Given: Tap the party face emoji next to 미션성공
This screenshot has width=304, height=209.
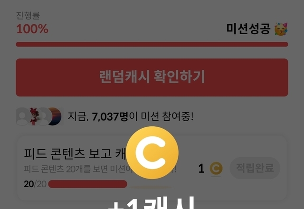Looking at the screenshot, I should click(281, 29).
